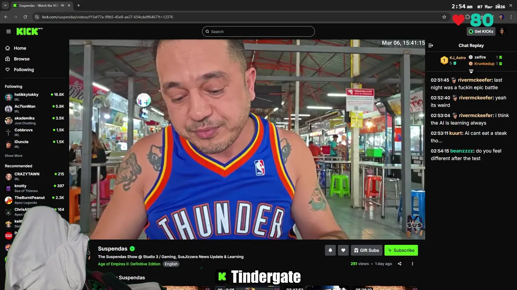Image resolution: width=517 pixels, height=290 pixels.
Task: Open Following in sidebar
Action: [x=24, y=70]
